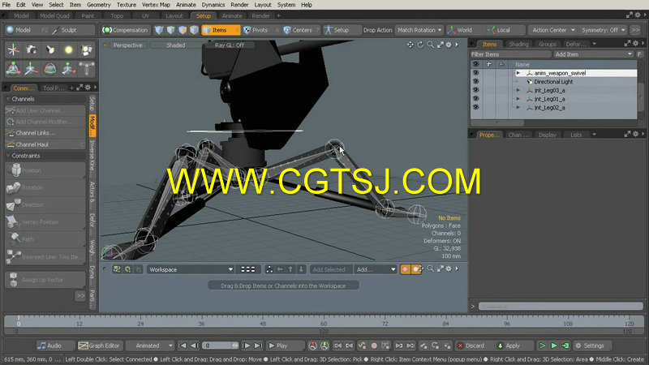This screenshot has width=649, height=365.
Task: Select the Transform tool icon
Action: coord(13,50)
